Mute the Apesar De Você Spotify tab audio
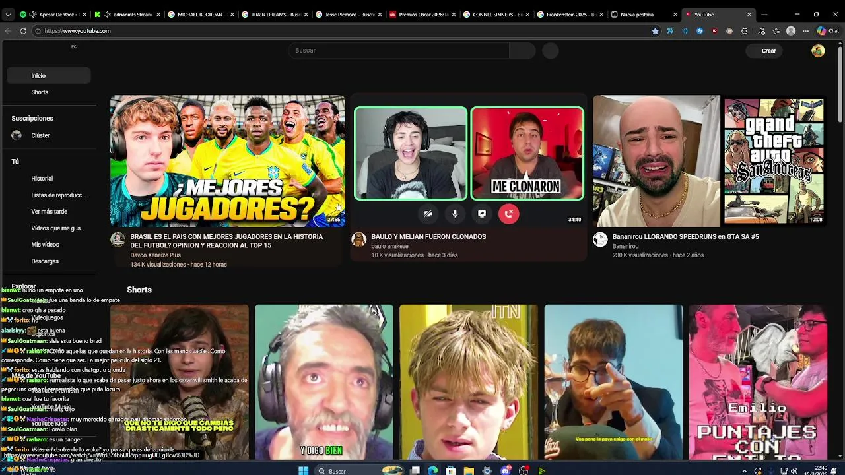Viewport: 845px width, 475px height. (33, 15)
